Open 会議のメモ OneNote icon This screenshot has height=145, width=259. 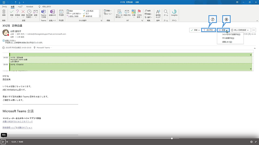pyautogui.click(x=52, y=12)
